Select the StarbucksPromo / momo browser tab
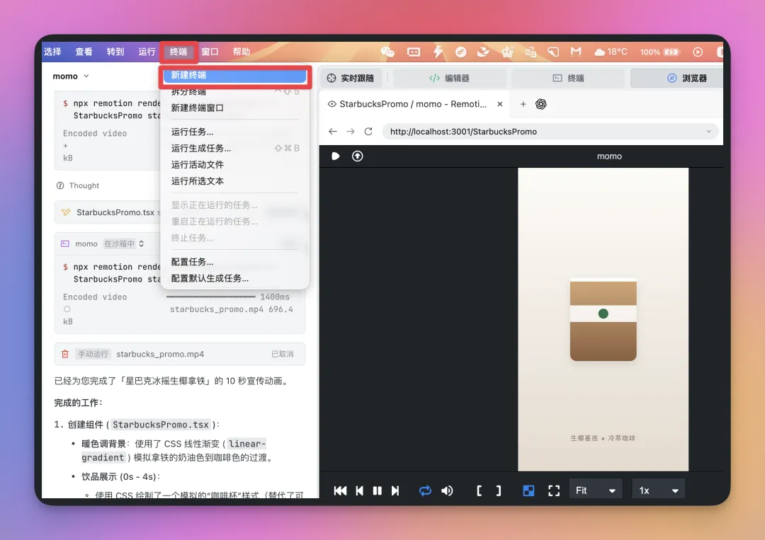765x540 pixels. point(413,104)
